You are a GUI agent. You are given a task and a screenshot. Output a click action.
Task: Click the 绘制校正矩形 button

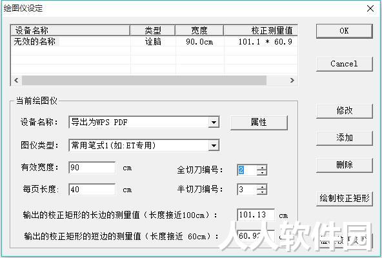pyautogui.click(x=344, y=199)
